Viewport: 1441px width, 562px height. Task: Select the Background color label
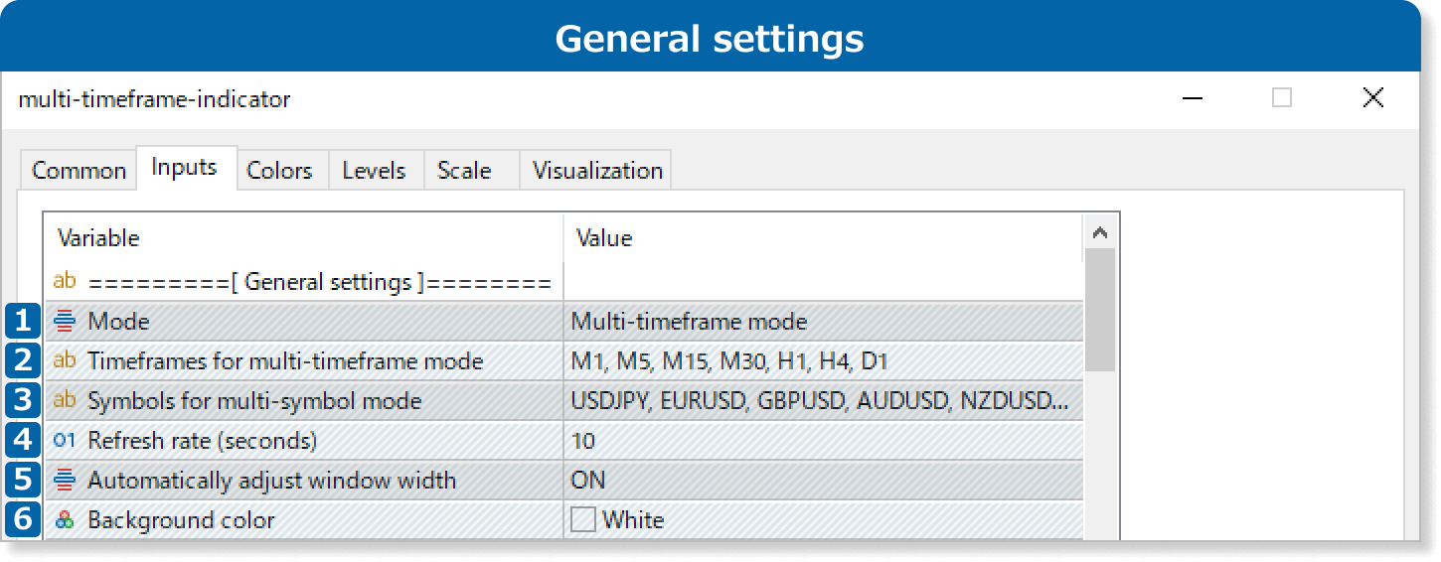181,519
